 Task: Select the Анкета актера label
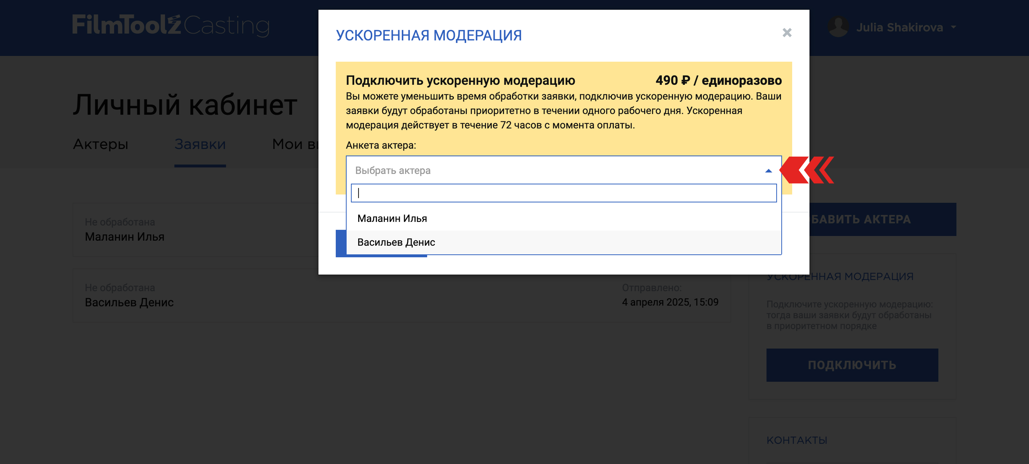pyautogui.click(x=381, y=145)
